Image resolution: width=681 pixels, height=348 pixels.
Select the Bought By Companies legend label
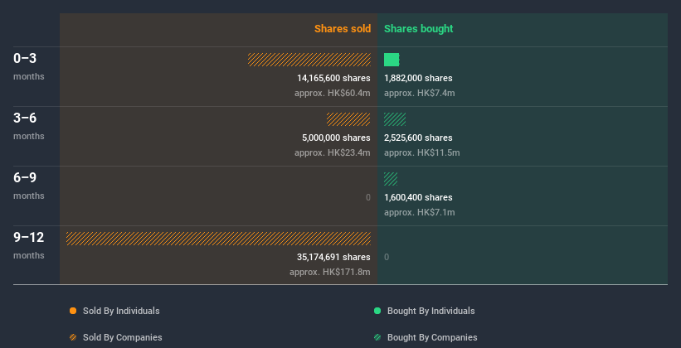coord(432,337)
